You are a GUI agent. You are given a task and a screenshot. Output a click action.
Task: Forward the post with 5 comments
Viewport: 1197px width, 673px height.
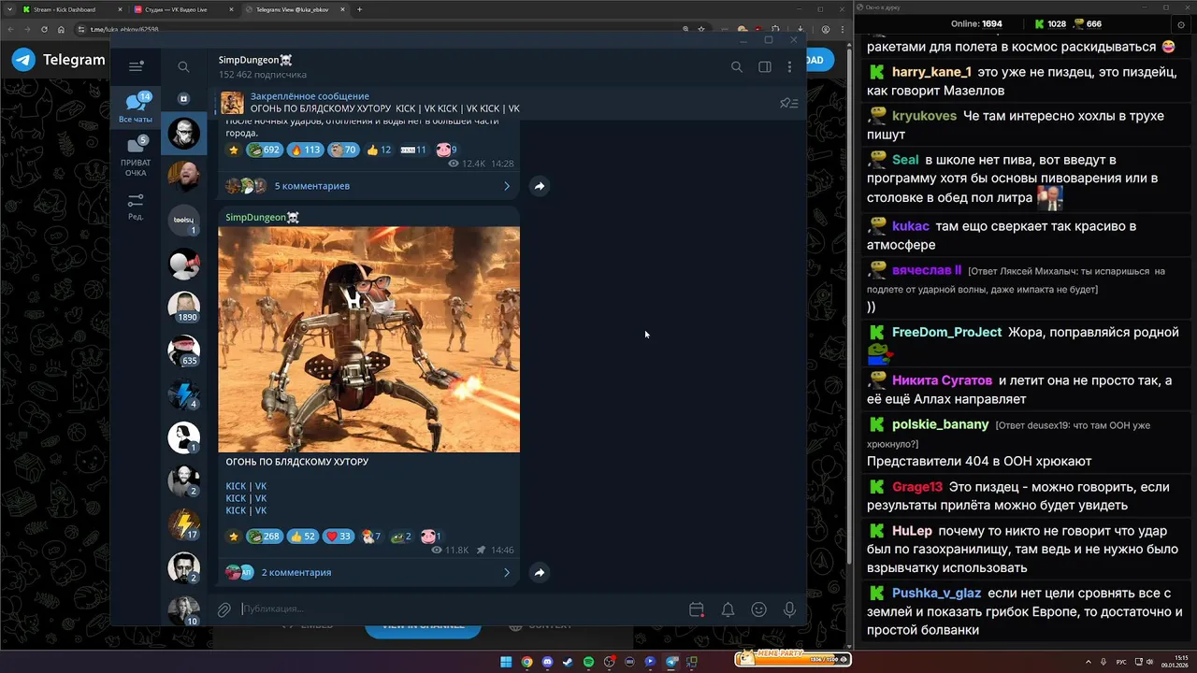coord(540,186)
